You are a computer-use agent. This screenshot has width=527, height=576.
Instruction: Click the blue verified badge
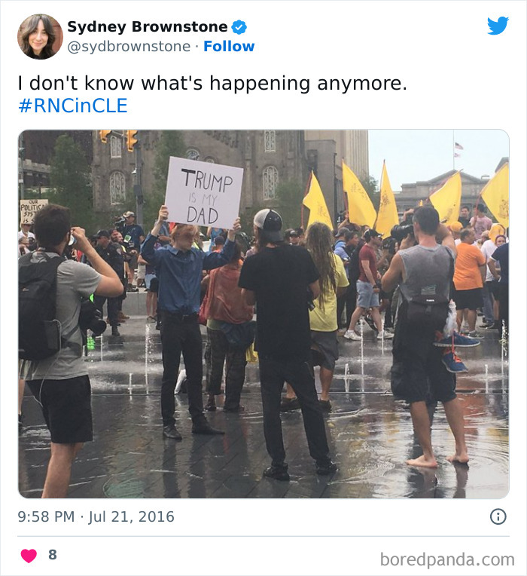(239, 27)
